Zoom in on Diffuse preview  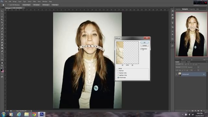pyautogui.click(x=132, y=65)
